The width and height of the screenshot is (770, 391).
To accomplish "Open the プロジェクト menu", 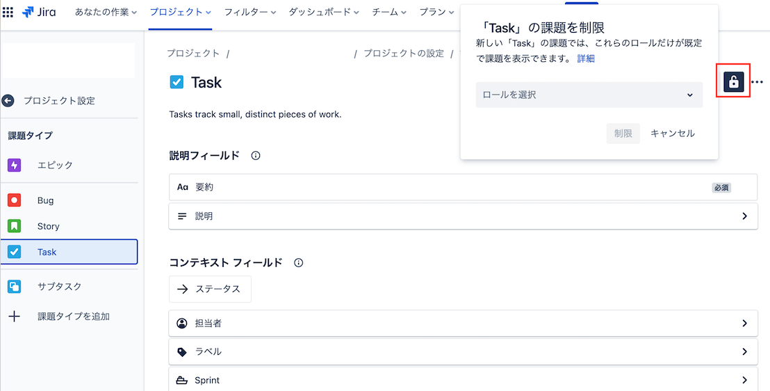I will coord(180,13).
